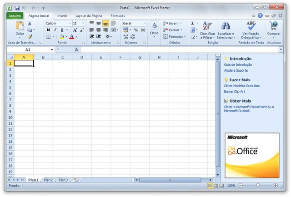Decrease font size with smaller A
The height and width of the screenshot is (197, 291).
pyautogui.click(x=82, y=30)
